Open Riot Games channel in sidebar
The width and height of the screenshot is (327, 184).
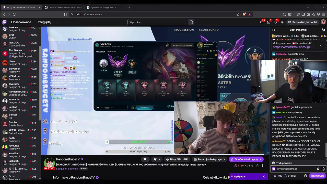coord(20,53)
